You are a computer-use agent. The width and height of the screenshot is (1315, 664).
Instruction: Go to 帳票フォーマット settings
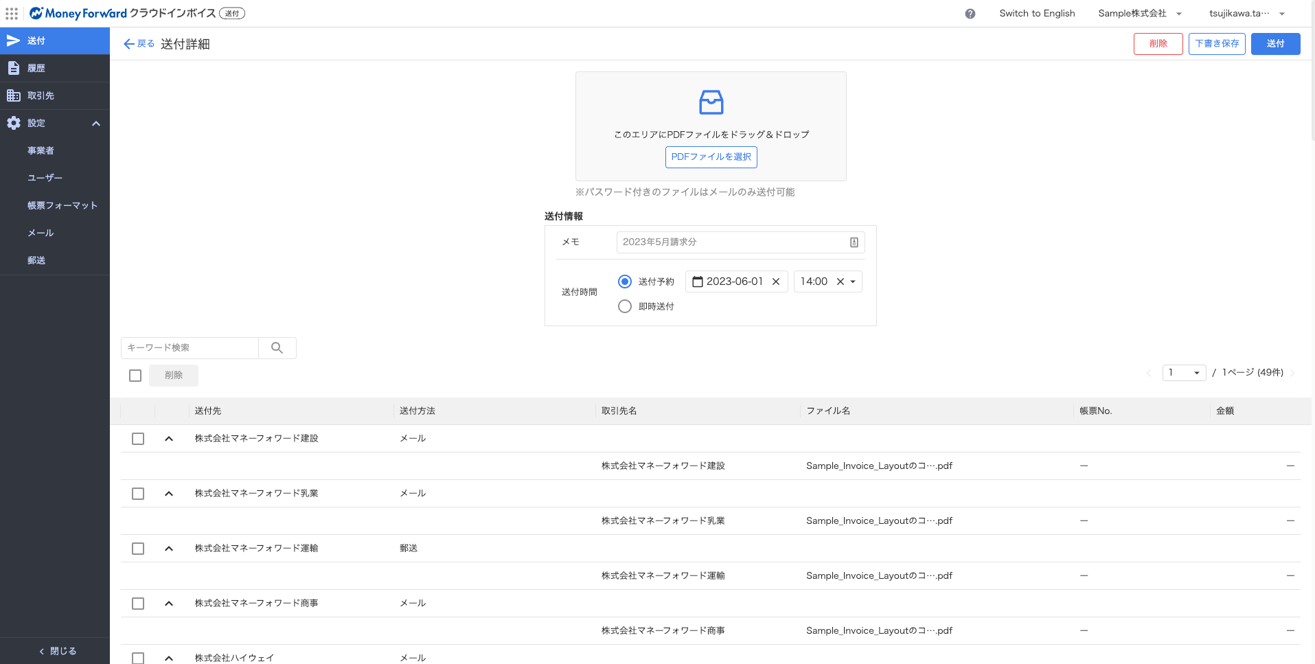point(62,205)
